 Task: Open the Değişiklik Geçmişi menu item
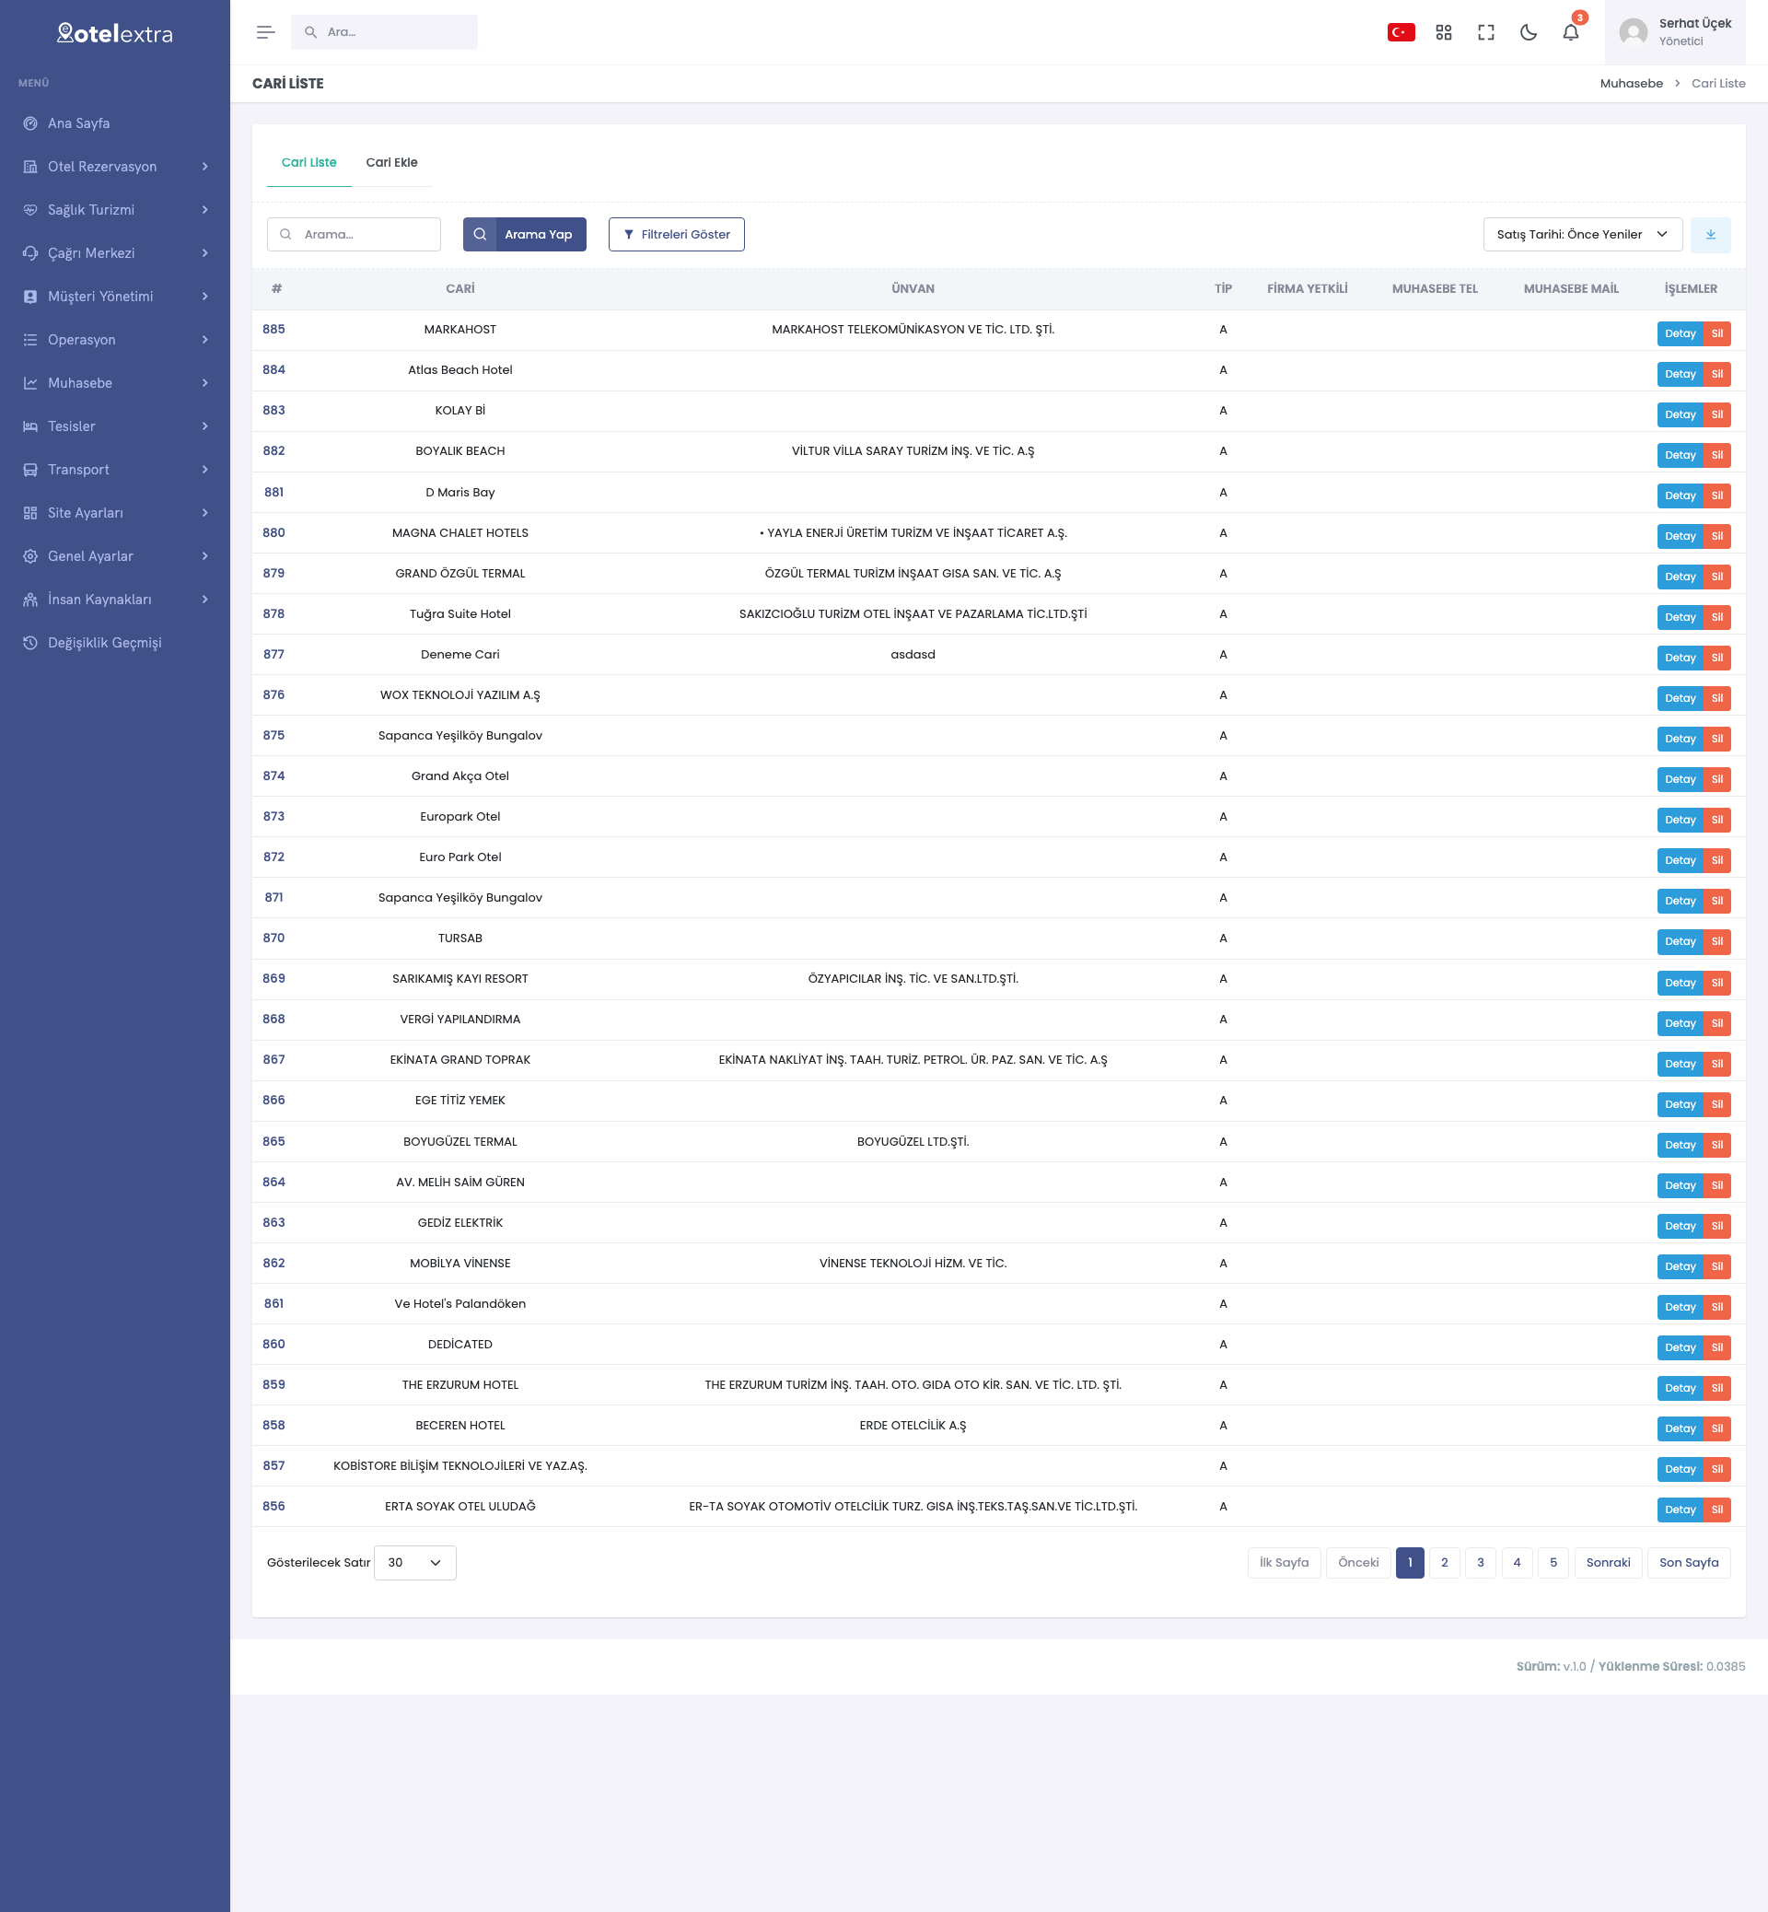[x=115, y=643]
